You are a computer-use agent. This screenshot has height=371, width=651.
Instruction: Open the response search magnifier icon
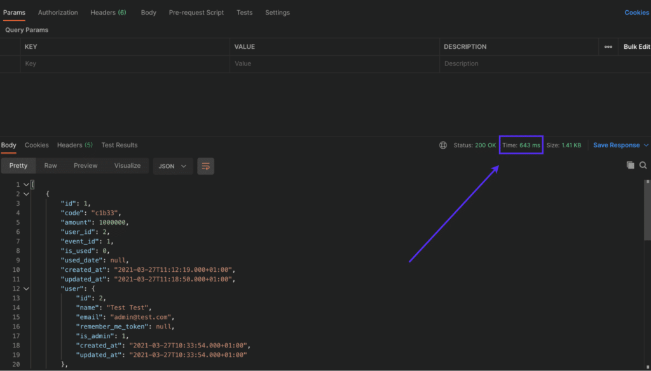(643, 165)
